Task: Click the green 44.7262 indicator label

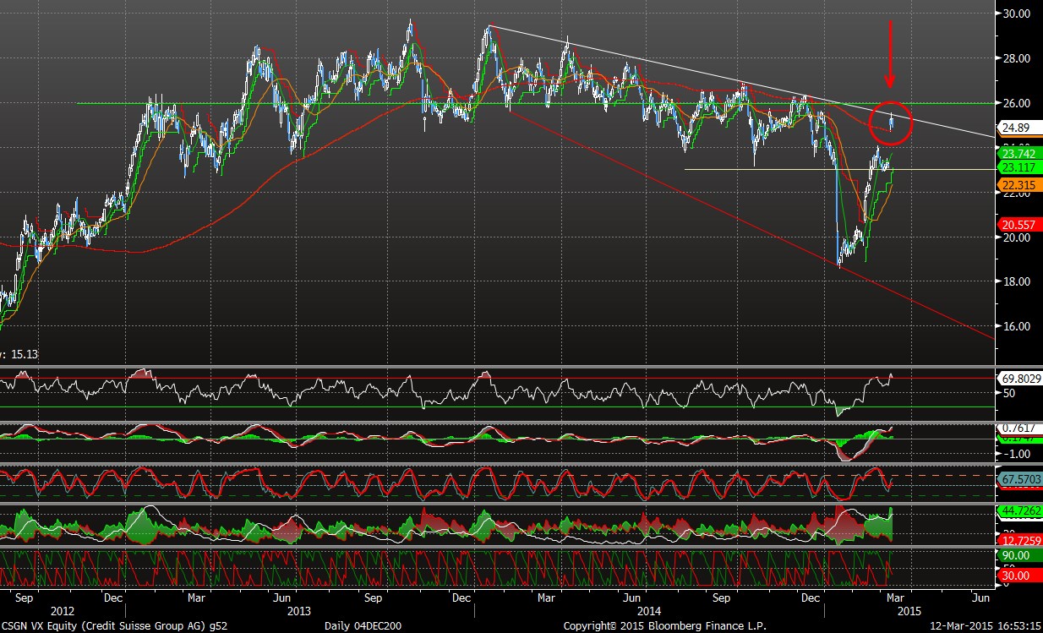Action: point(1018,510)
